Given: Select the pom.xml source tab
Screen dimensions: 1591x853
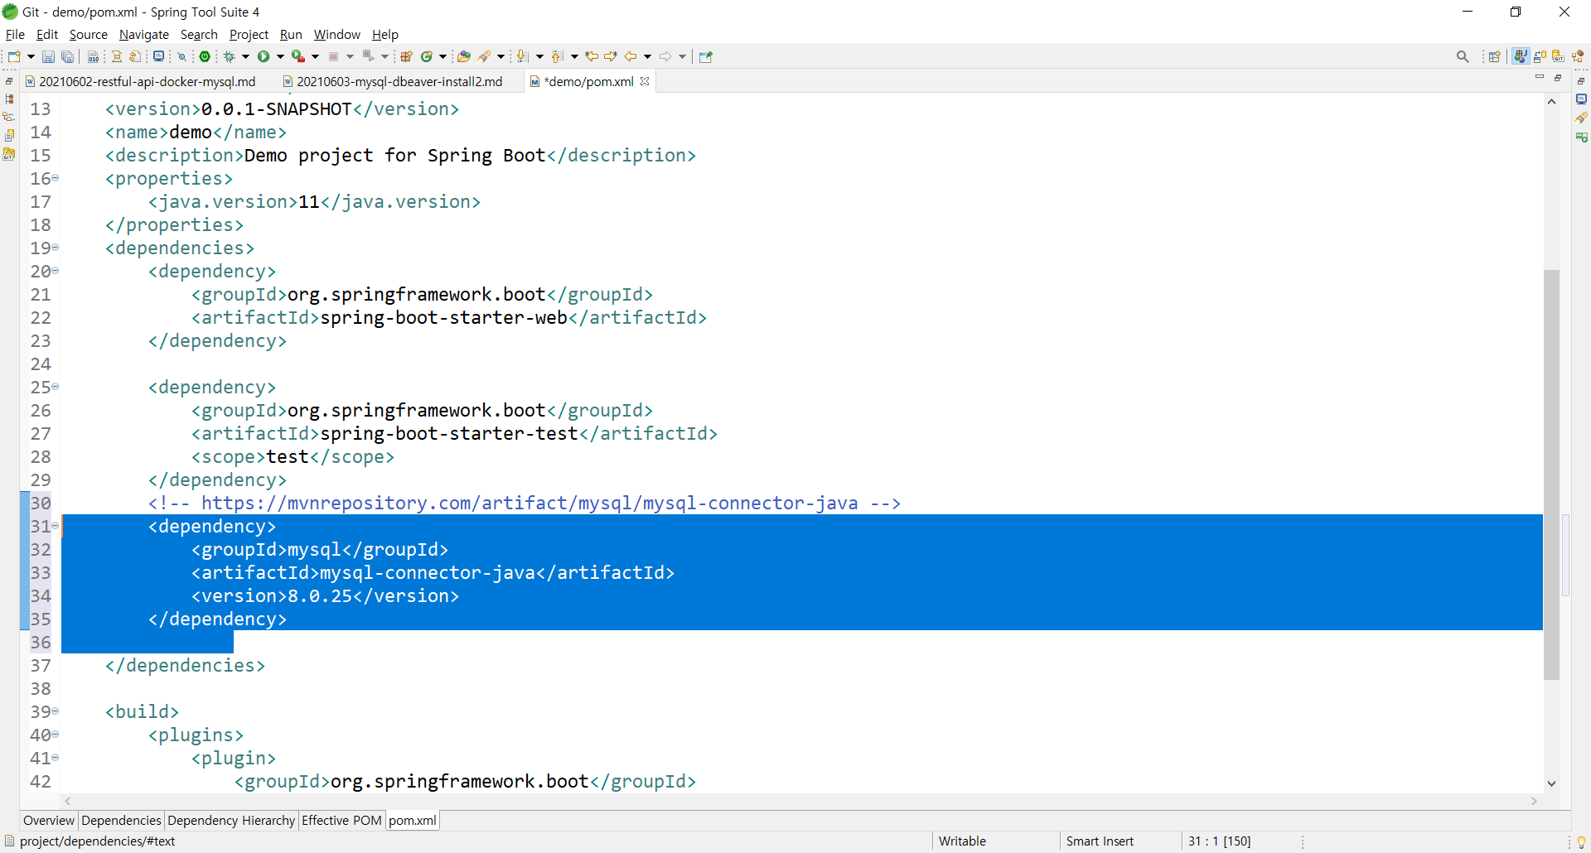Looking at the screenshot, I should tap(413, 820).
